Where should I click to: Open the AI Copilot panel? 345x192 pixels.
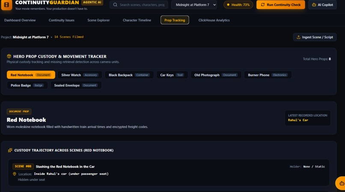(x=322, y=5)
